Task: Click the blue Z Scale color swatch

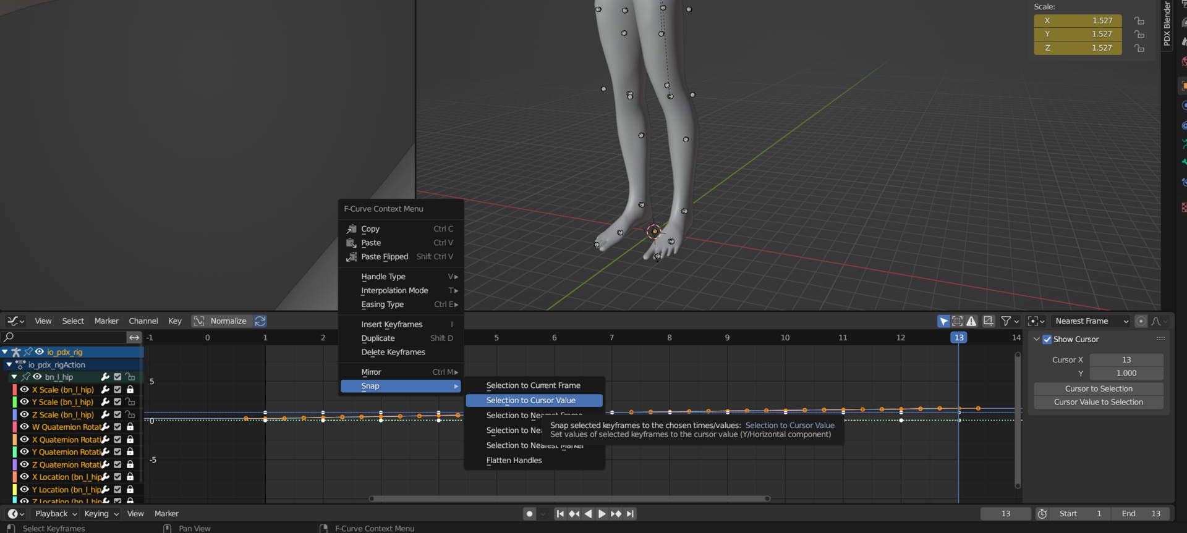Action: (15, 414)
